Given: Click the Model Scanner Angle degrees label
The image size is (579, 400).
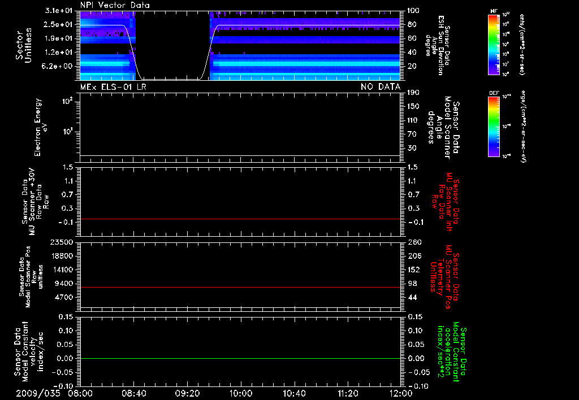Looking at the screenshot, I should coord(443,128).
